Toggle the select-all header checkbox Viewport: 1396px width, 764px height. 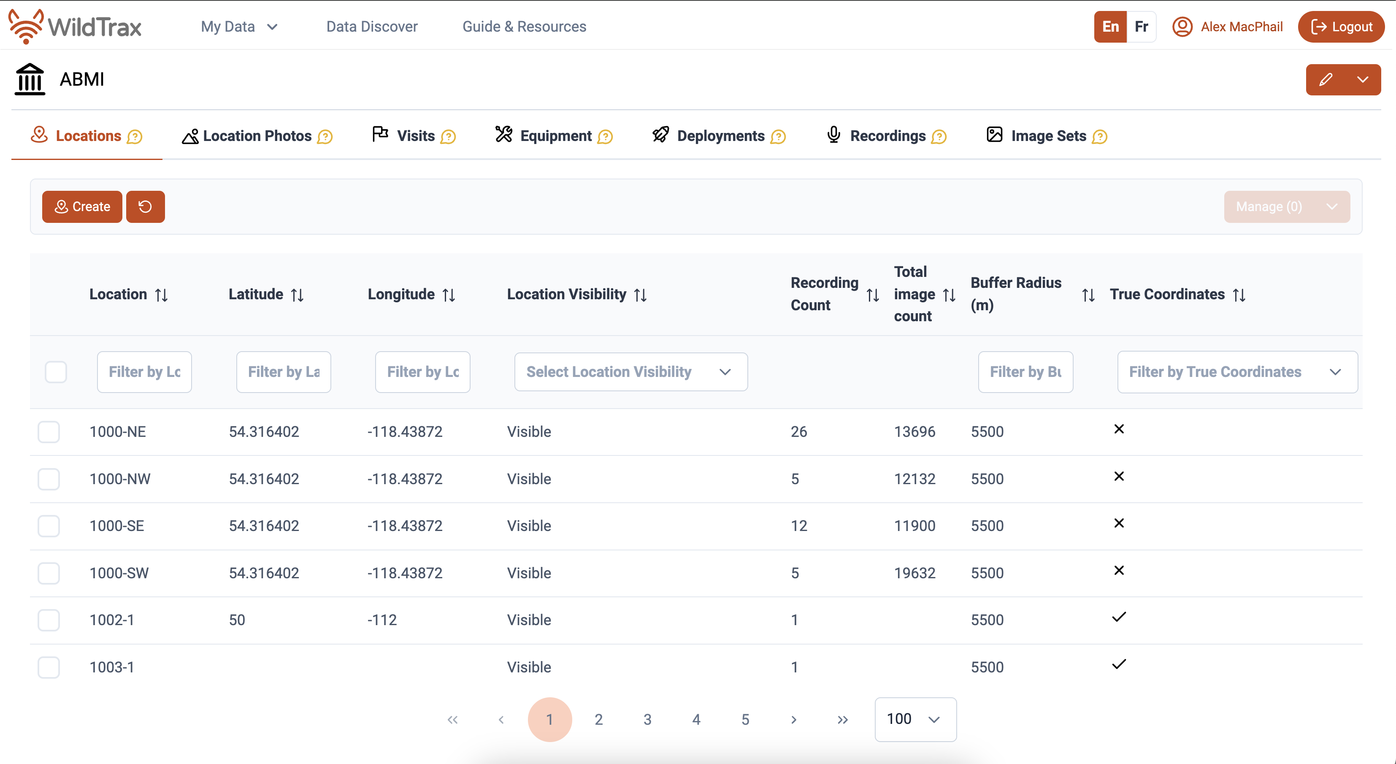[56, 372]
